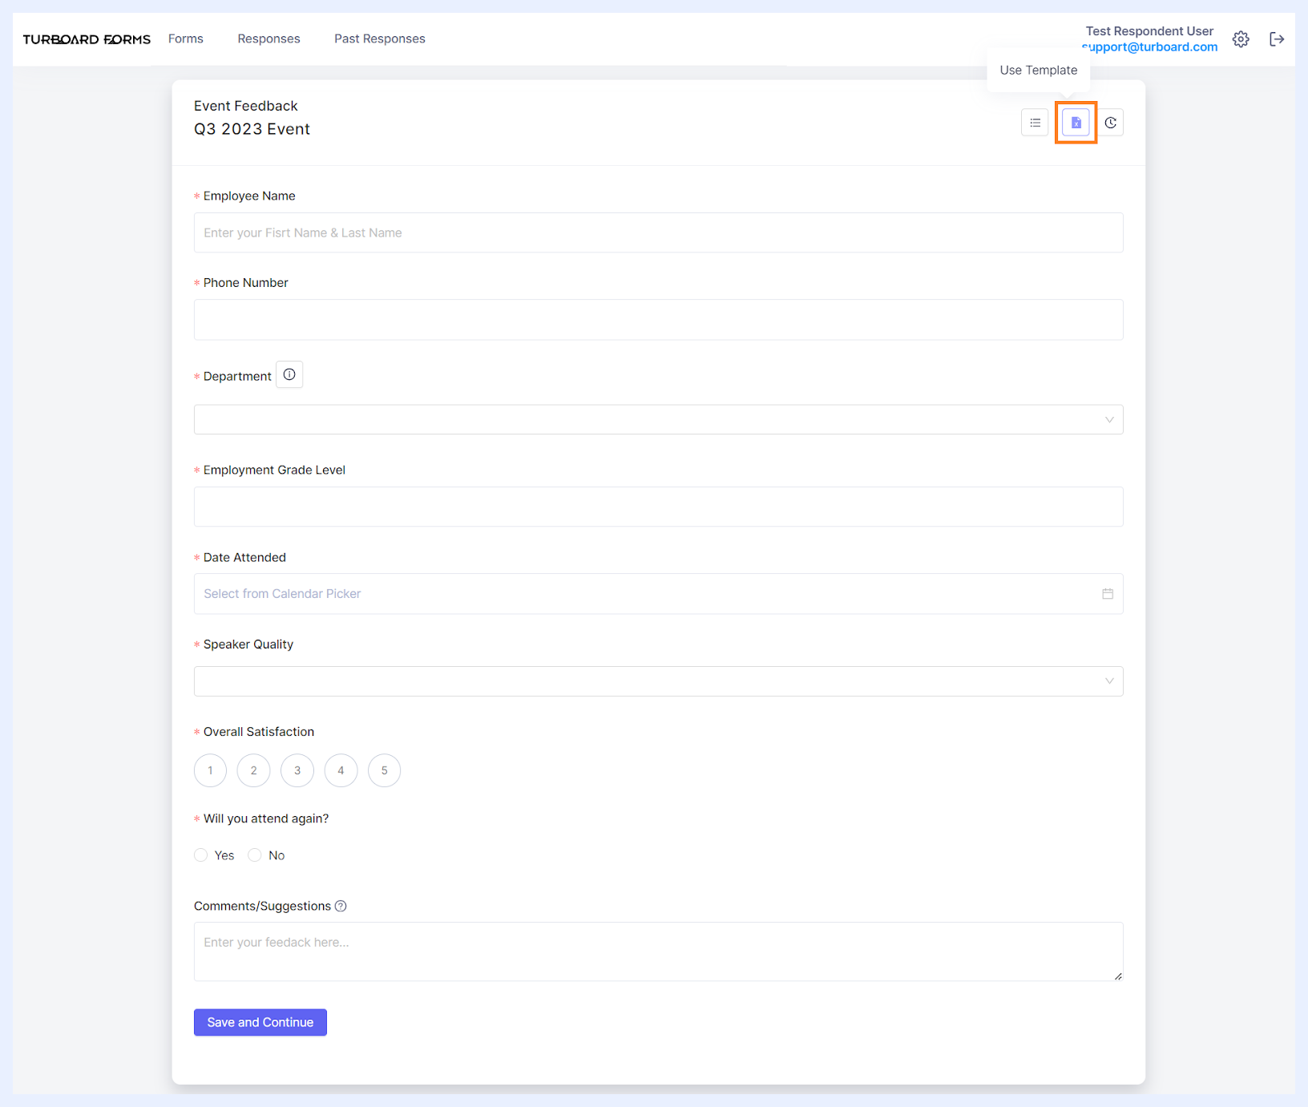Select Yes for attending again
The image size is (1308, 1107).
click(x=201, y=855)
